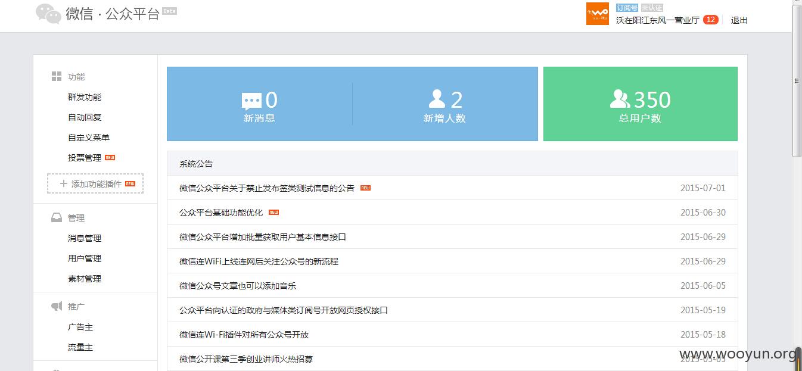
Task: Click the 功能 section heading
Action: pos(76,77)
